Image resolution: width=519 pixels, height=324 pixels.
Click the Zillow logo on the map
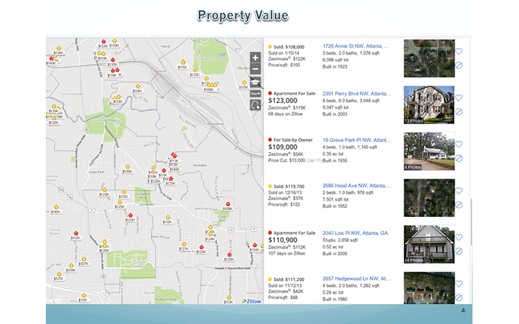click(x=252, y=301)
